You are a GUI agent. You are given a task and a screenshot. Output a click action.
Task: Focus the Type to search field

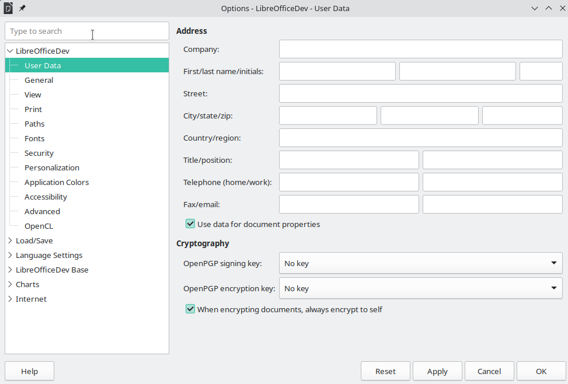click(x=87, y=31)
